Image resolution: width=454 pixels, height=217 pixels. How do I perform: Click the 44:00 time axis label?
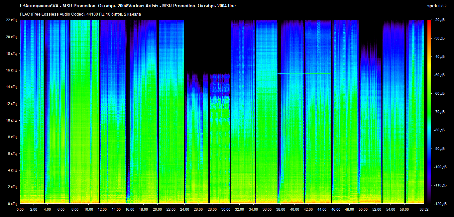[322, 210]
